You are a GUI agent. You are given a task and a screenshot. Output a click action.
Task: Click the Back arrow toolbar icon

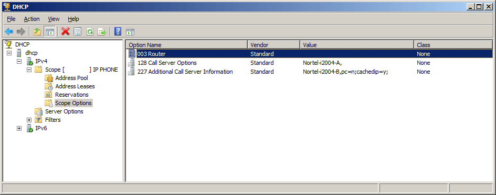[x=9, y=31]
